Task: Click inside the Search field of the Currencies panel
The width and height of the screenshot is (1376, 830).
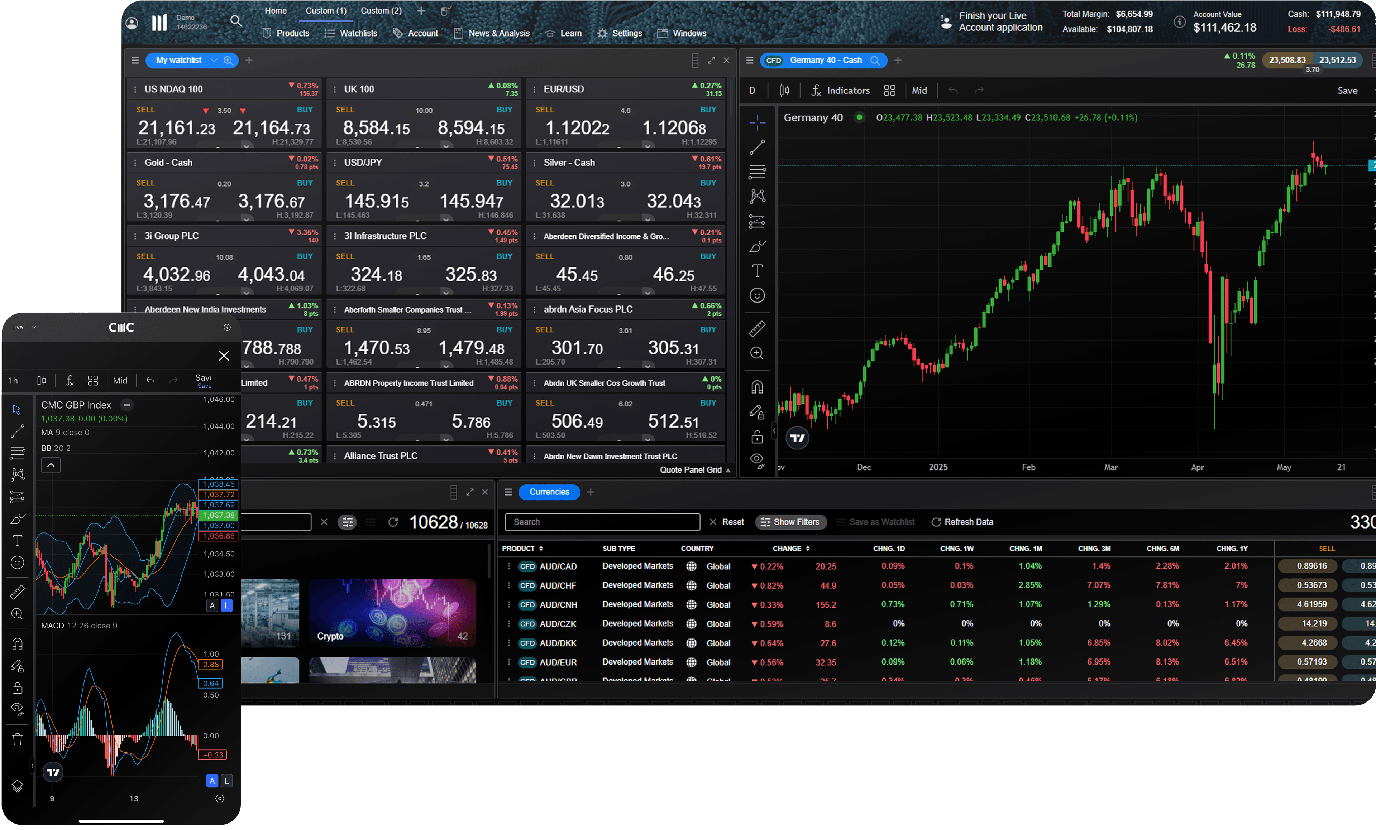Action: pyautogui.click(x=602, y=522)
